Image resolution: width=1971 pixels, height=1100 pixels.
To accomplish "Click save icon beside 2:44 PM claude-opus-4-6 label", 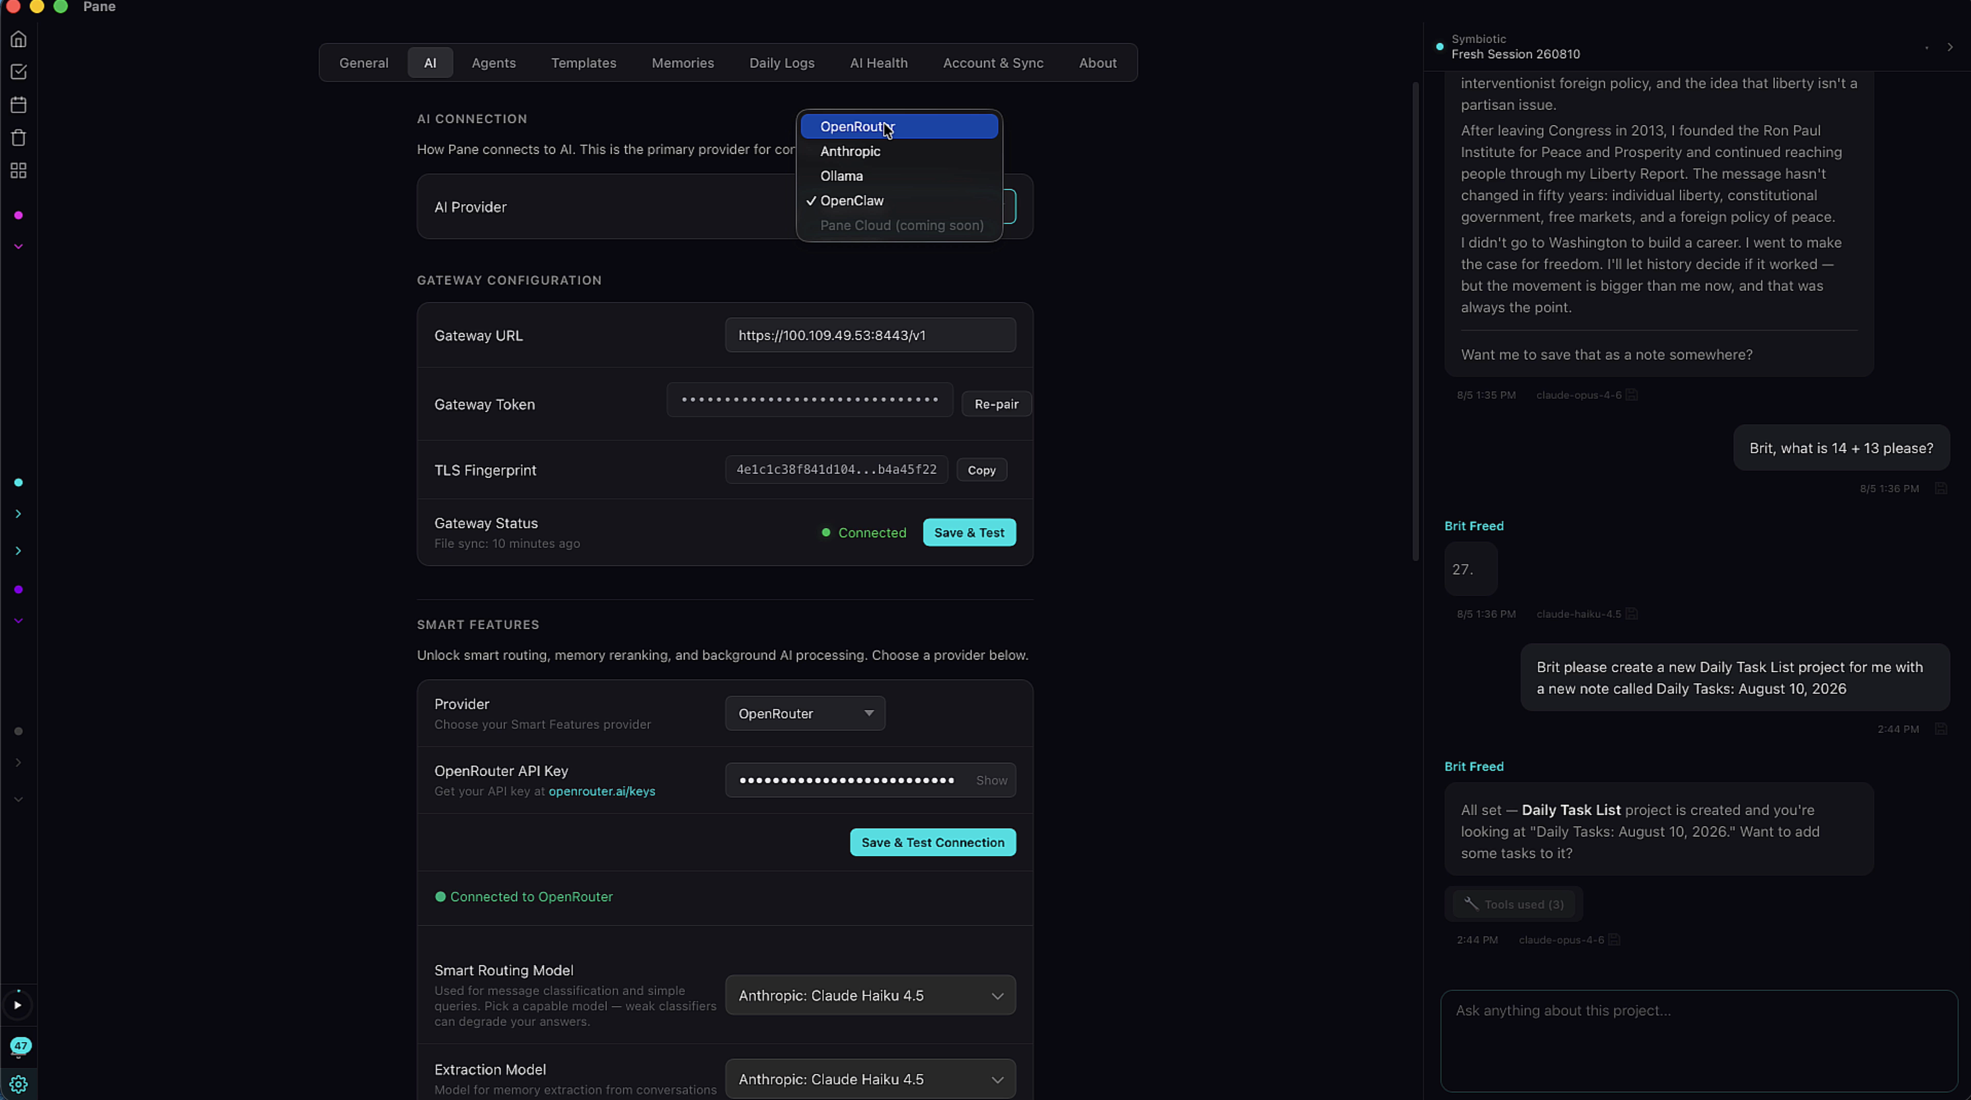I will (x=1614, y=939).
